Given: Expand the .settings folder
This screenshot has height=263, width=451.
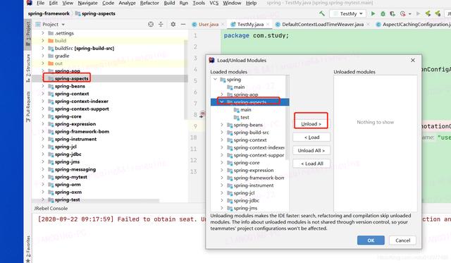Looking at the screenshot, I should tap(43, 33).
